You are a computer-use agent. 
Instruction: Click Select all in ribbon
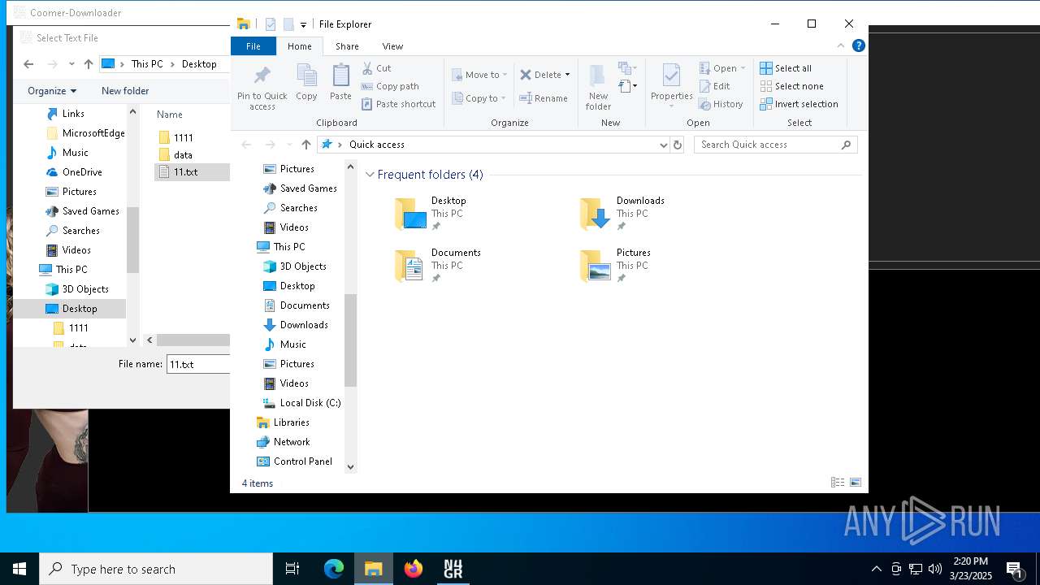tap(786, 68)
